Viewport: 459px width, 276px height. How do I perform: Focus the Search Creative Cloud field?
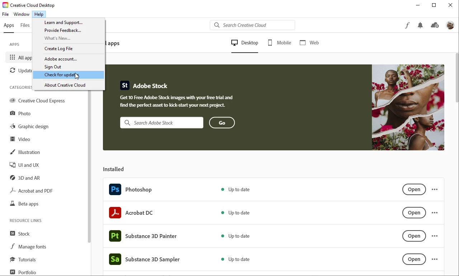252,25
